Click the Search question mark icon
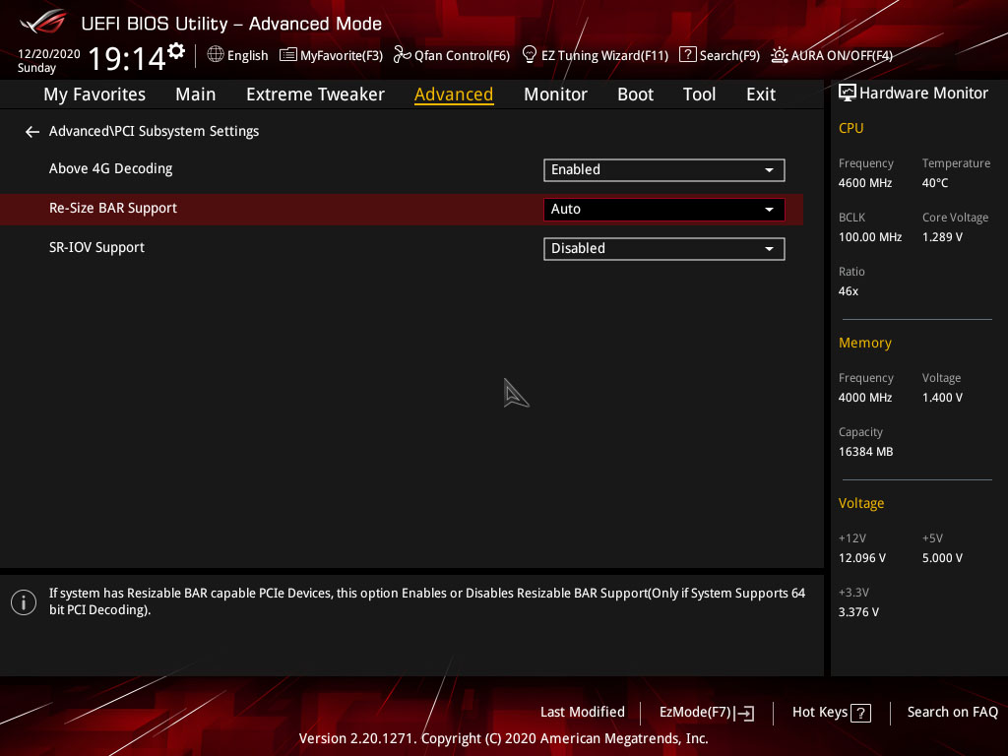 coord(687,55)
